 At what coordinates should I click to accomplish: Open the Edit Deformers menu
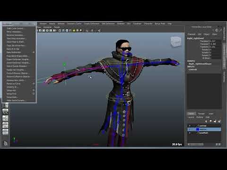pos(108,24)
